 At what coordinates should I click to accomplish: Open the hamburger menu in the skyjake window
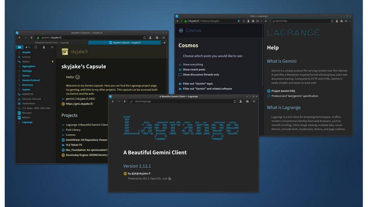[164, 38]
